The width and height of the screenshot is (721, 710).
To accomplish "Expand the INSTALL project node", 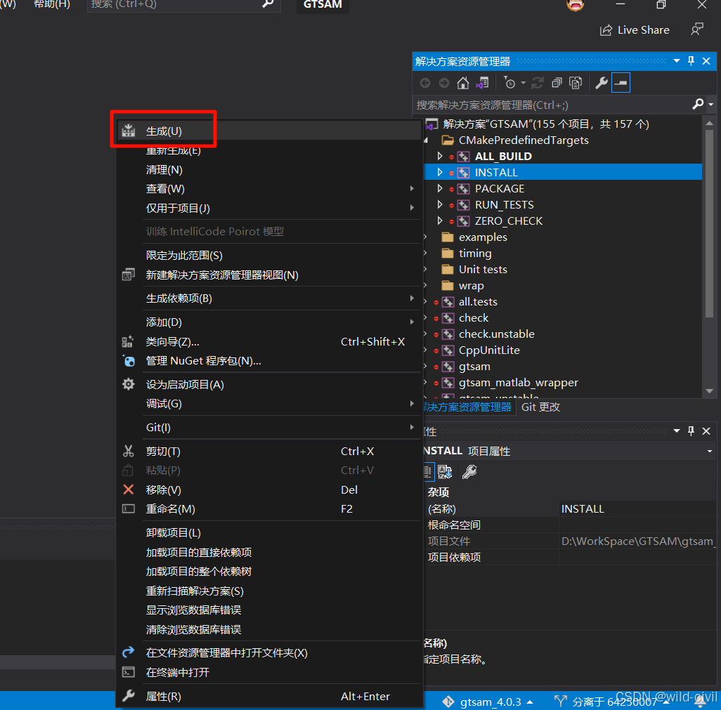I will click(x=440, y=172).
